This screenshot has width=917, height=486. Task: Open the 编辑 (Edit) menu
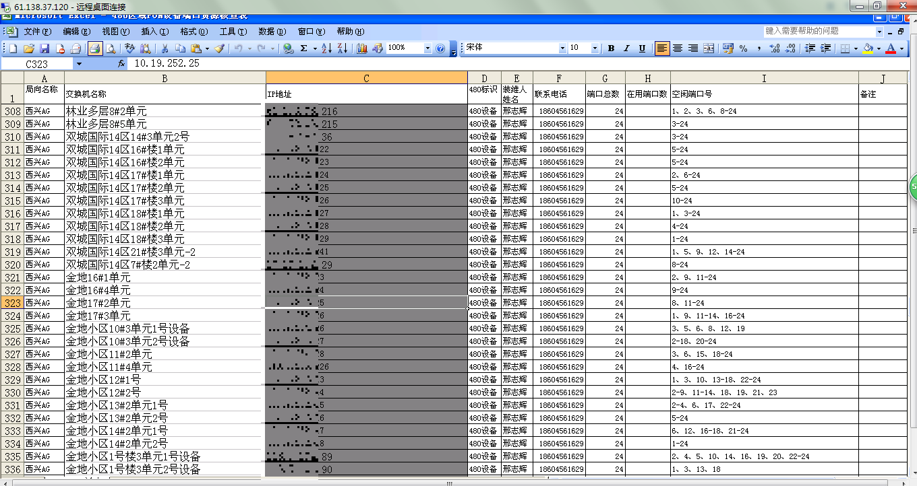point(76,32)
